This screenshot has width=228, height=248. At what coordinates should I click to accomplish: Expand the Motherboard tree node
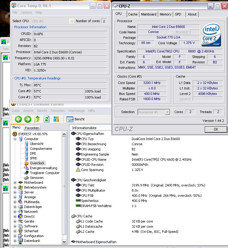[x=15, y=183]
